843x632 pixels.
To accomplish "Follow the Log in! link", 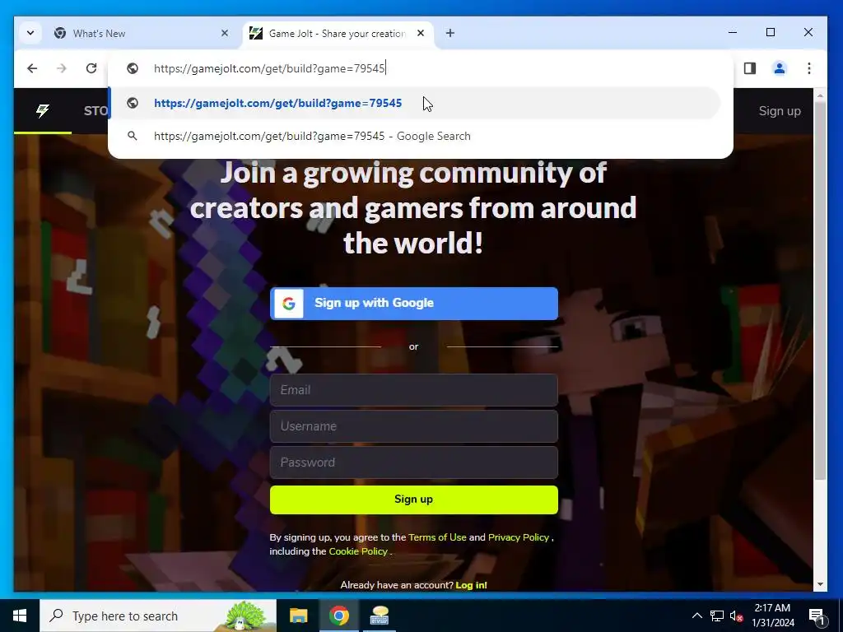I will 472,585.
